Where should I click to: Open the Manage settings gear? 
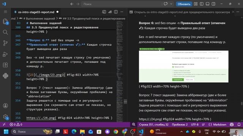[x=5, y=117]
